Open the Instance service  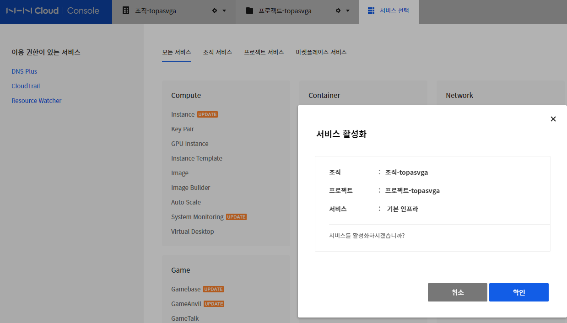pyautogui.click(x=183, y=114)
